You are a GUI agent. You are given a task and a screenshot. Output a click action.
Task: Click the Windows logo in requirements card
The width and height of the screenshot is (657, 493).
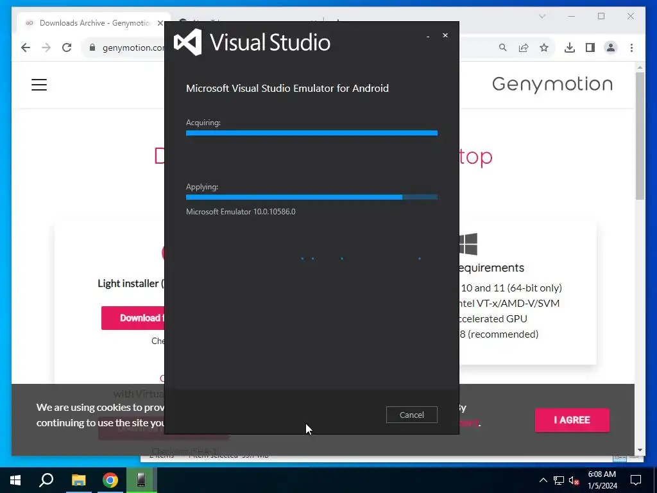468,244
